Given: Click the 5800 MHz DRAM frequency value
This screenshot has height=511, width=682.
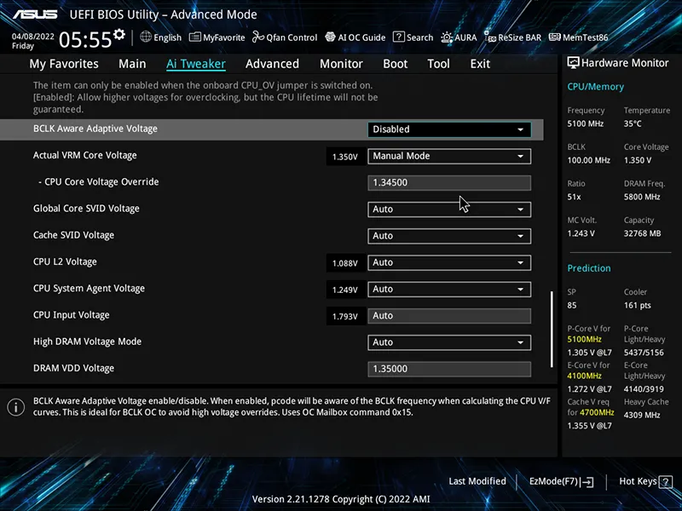Looking at the screenshot, I should (642, 197).
